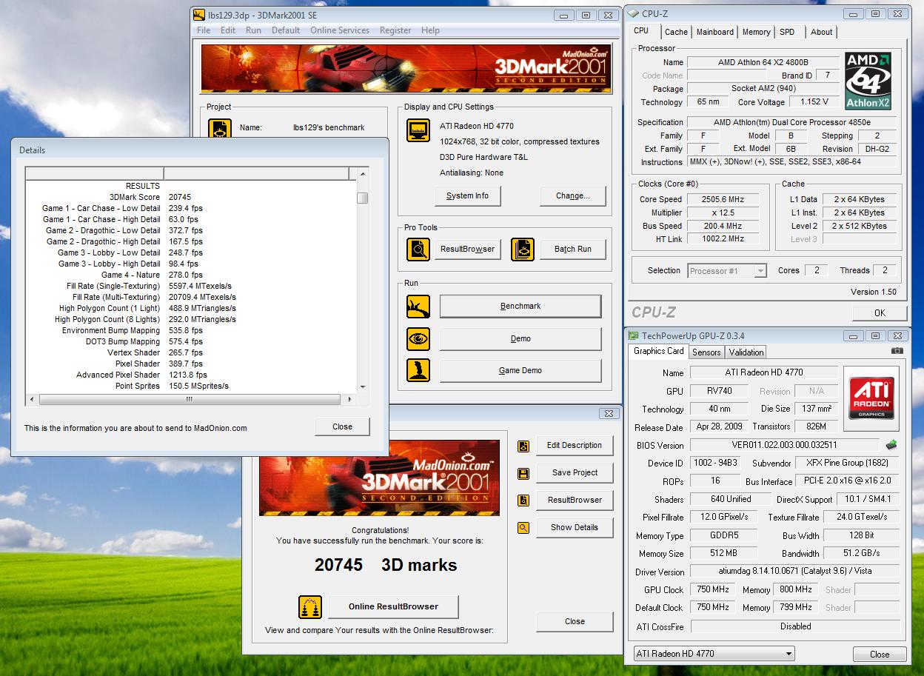Viewport: 924px width, 676px height.
Task: Switch to the Mainboard tab in CPU-Z
Action: coord(715,32)
